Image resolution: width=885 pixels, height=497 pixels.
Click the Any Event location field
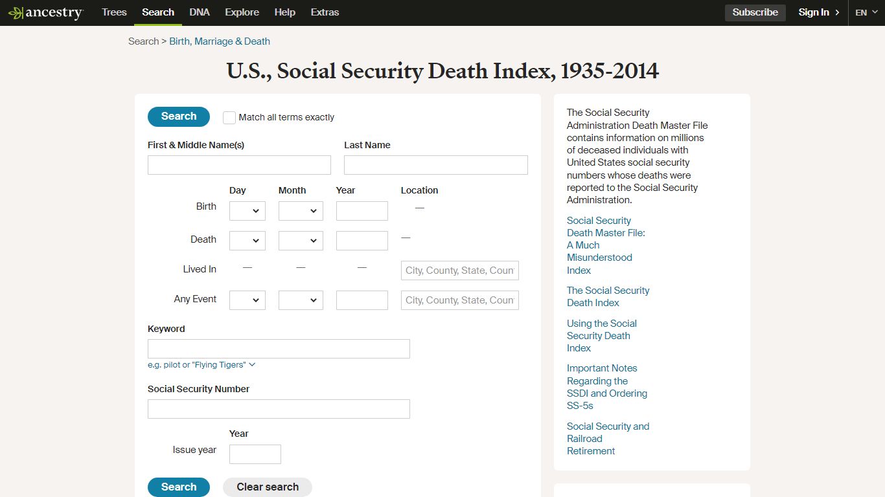click(x=460, y=300)
